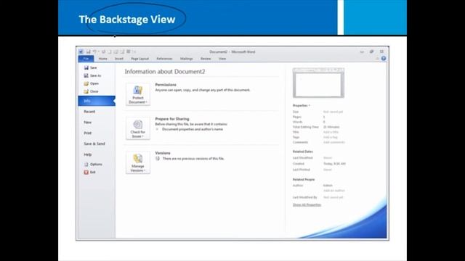Select Info in the Backstage sidebar

coord(97,101)
